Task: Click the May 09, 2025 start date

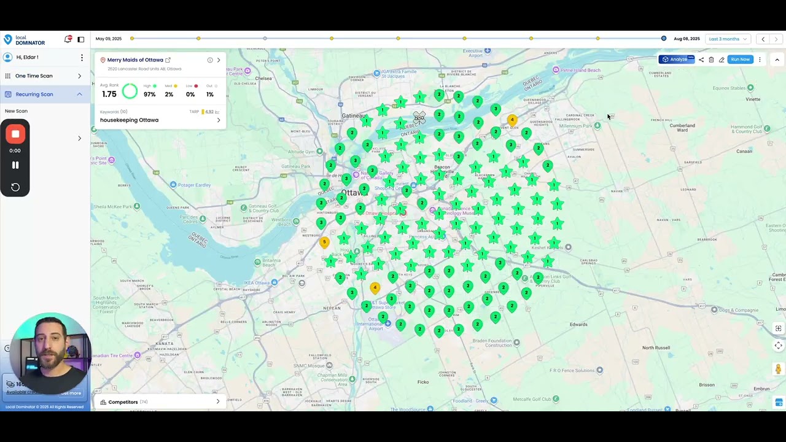Action: pos(109,39)
